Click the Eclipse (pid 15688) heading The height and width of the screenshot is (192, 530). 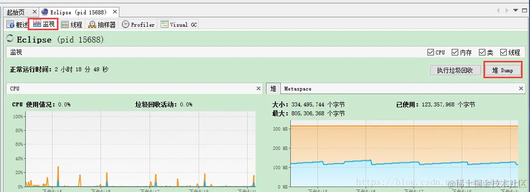tap(60, 40)
